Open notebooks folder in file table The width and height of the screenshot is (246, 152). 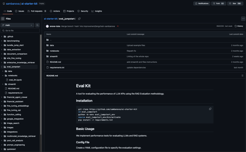[x=54, y=51]
